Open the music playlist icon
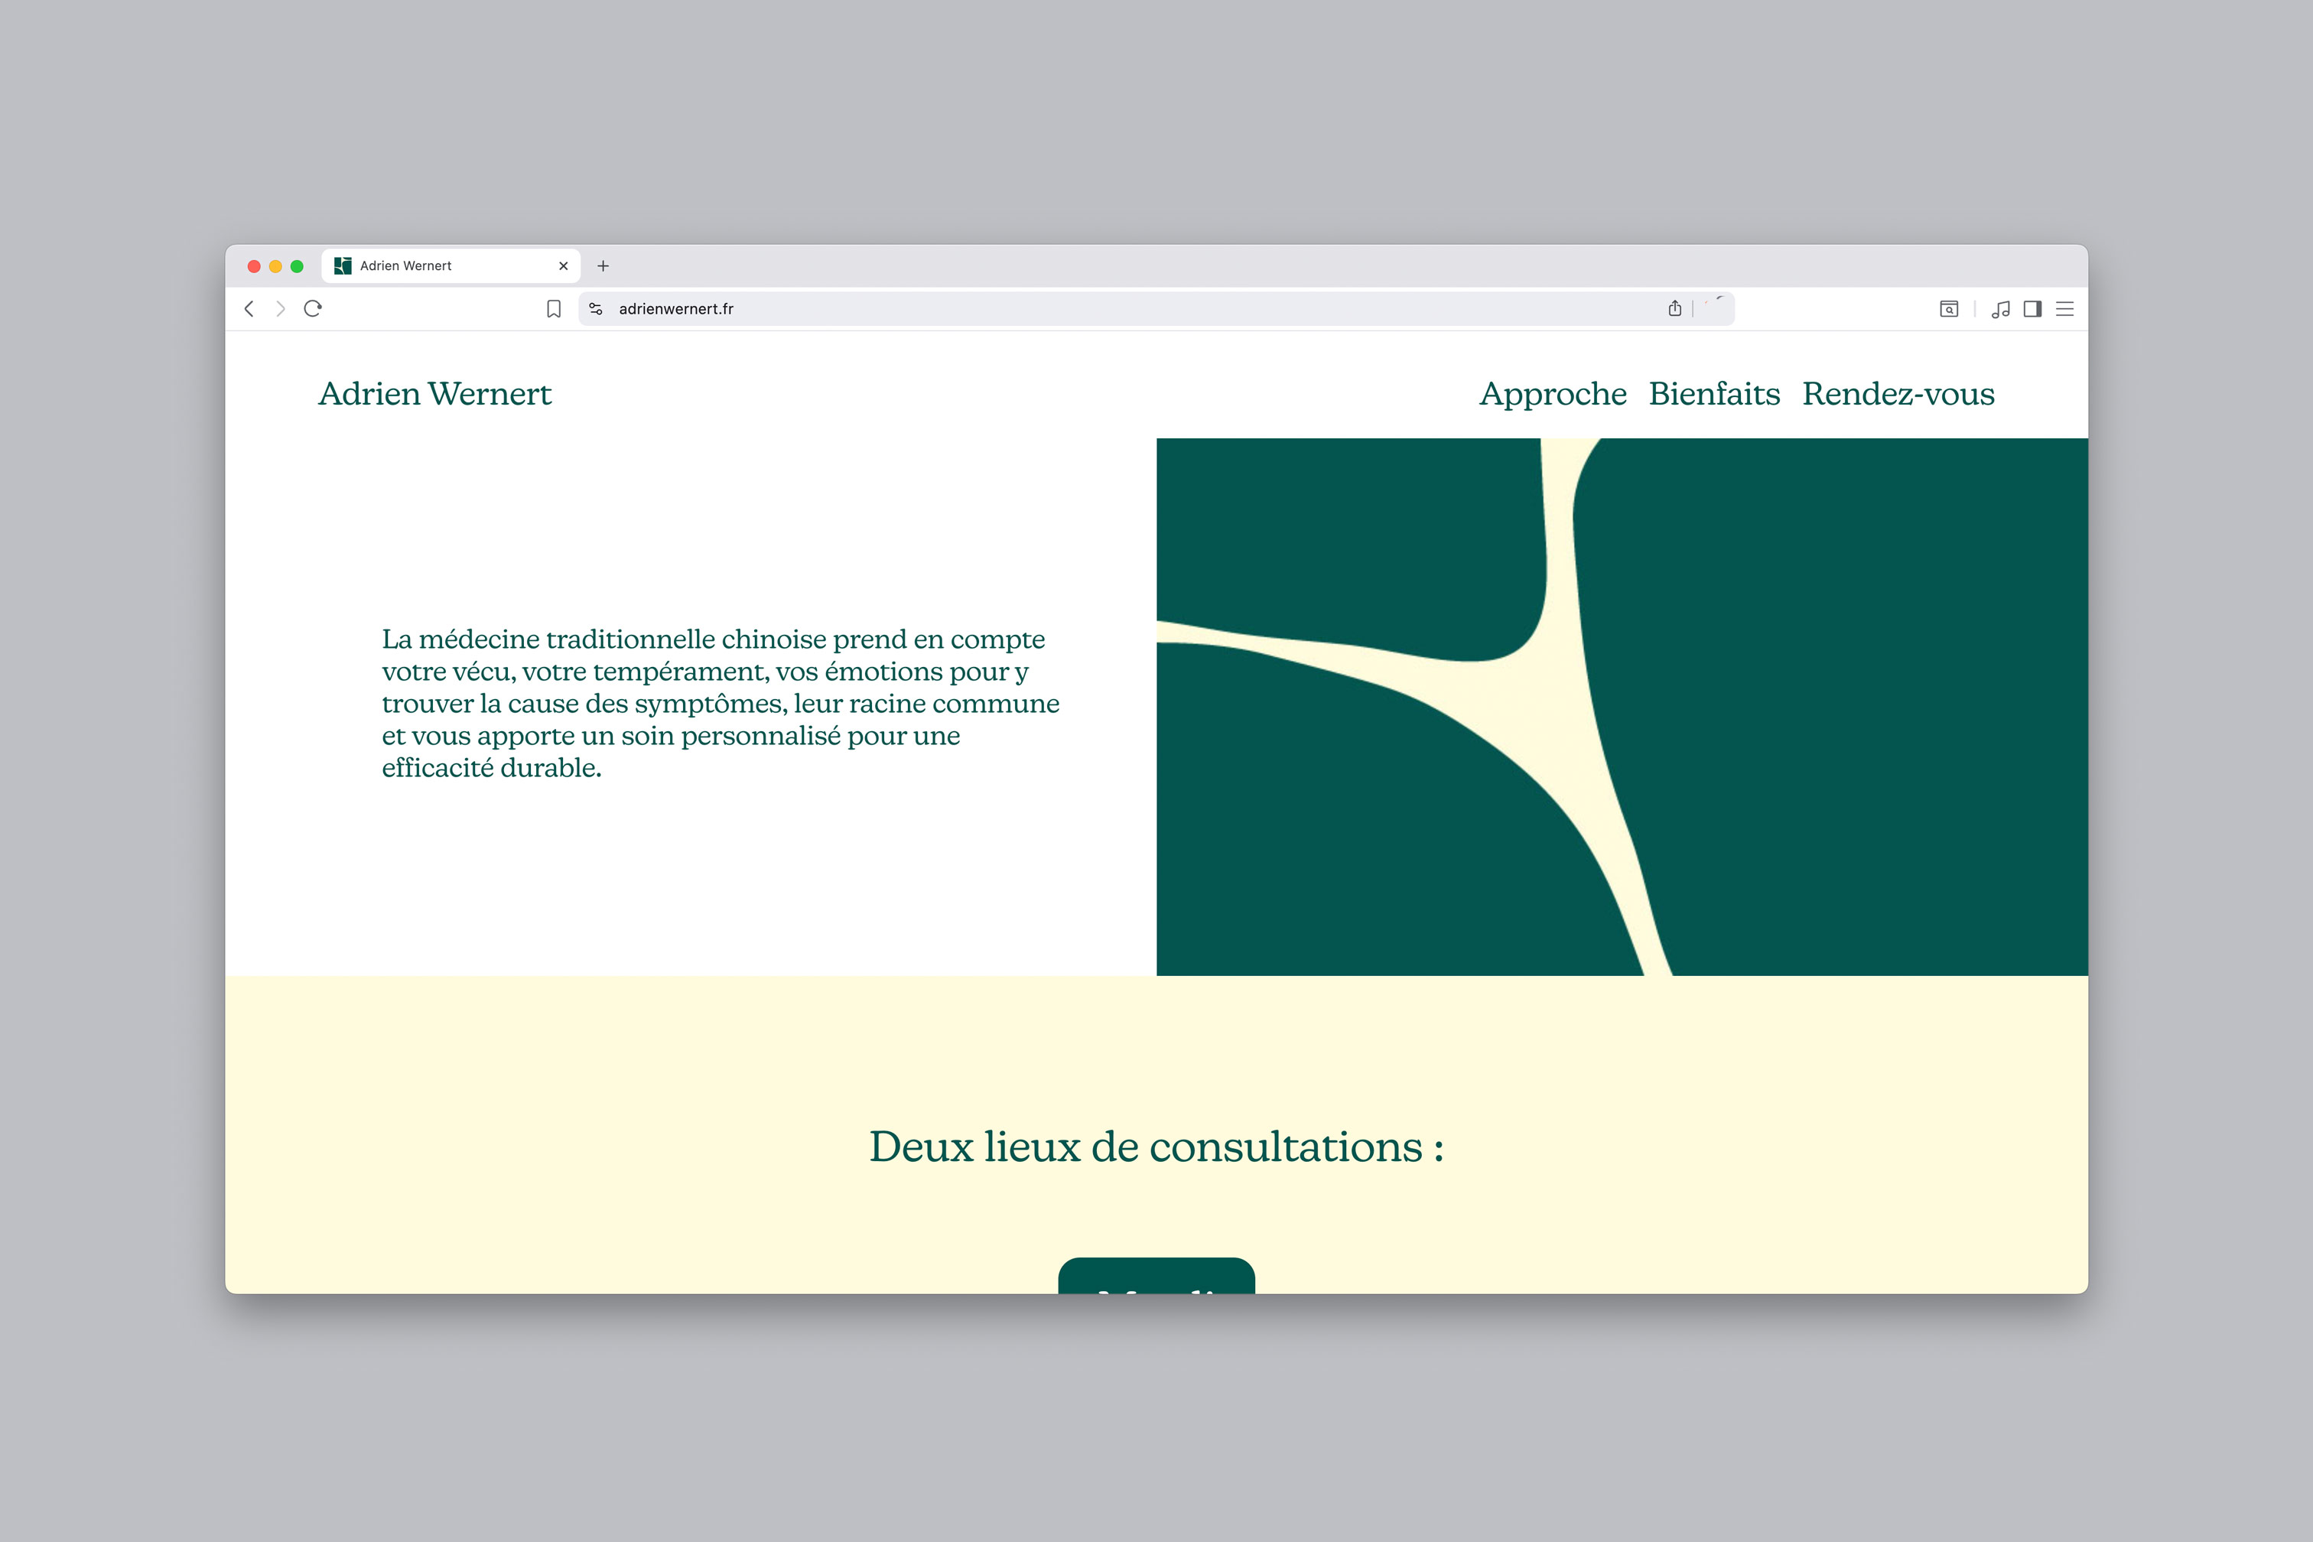2313x1542 pixels. [2000, 309]
